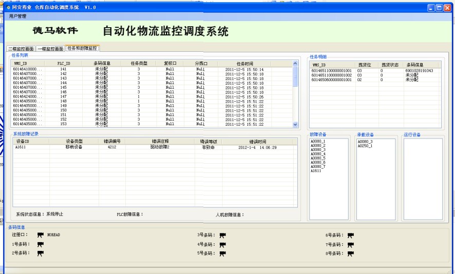Click the 注册口 barcode scanner icon
This screenshot has width=455, height=274.
(x=41, y=235)
